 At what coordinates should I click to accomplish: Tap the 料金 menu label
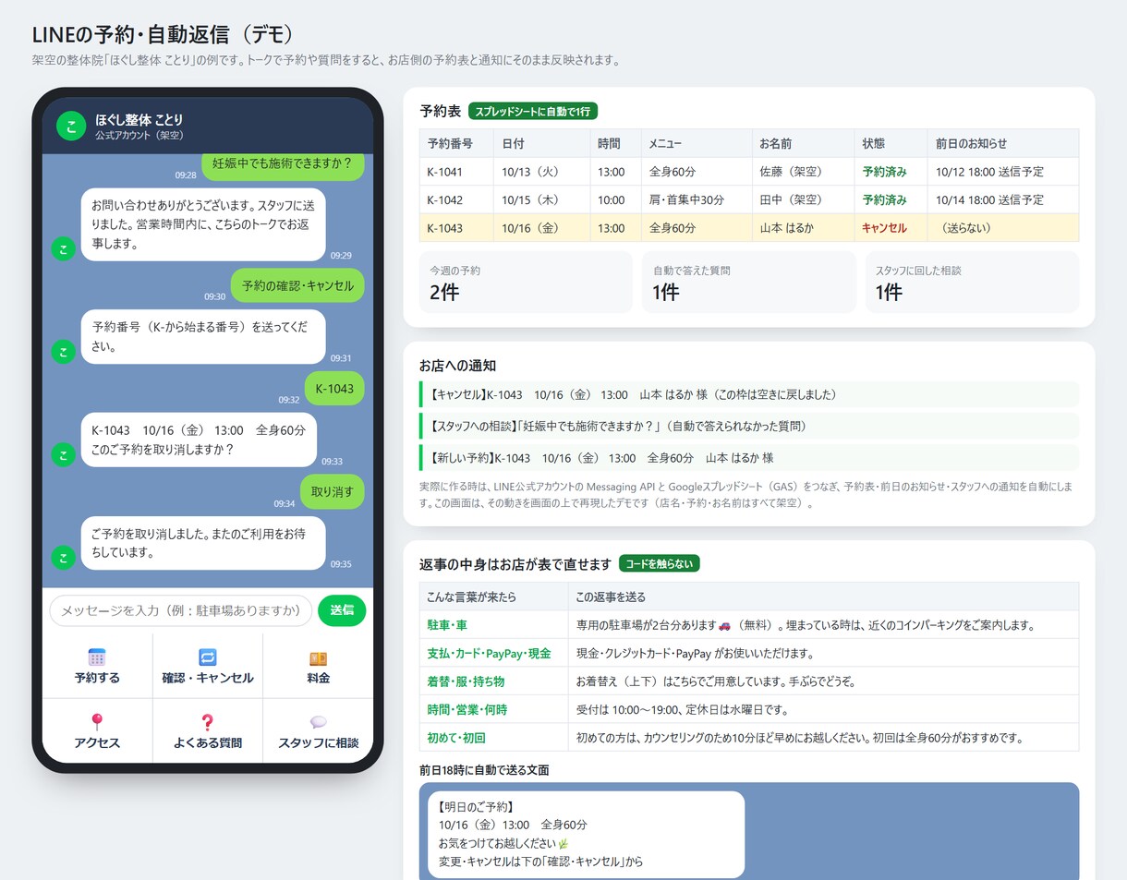coord(319,678)
